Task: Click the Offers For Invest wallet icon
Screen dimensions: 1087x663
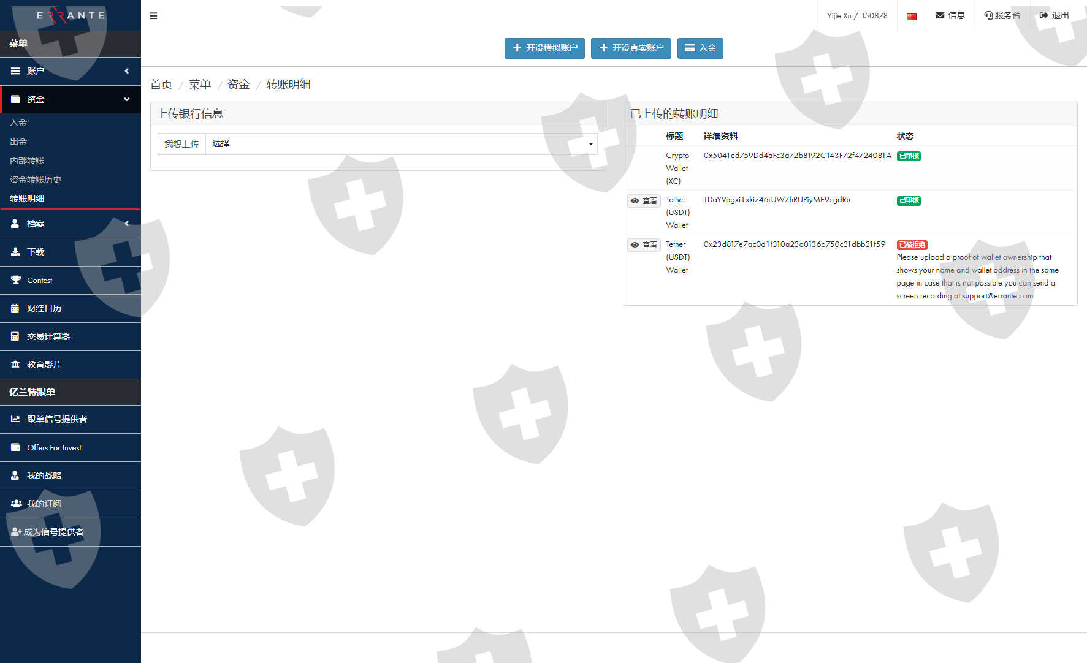Action: 15,447
